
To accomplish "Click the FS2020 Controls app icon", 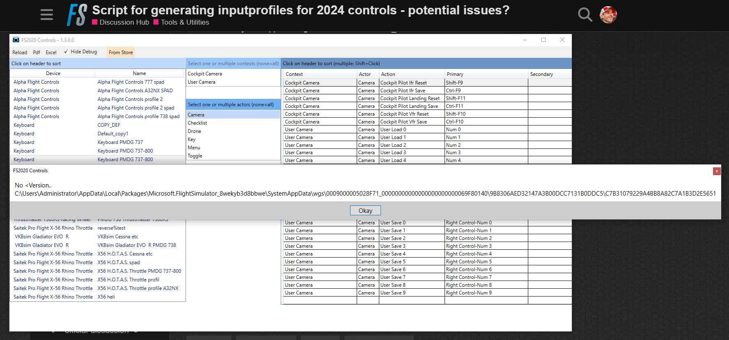I will click(x=16, y=40).
